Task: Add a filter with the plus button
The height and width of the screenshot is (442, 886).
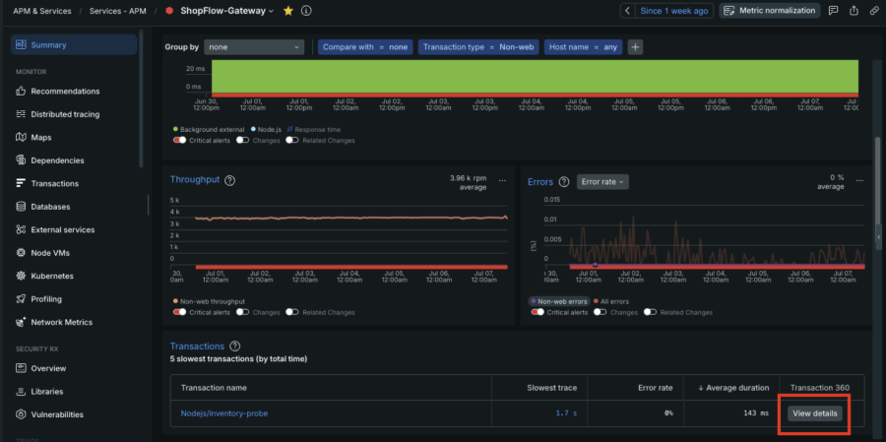Action: click(x=635, y=47)
